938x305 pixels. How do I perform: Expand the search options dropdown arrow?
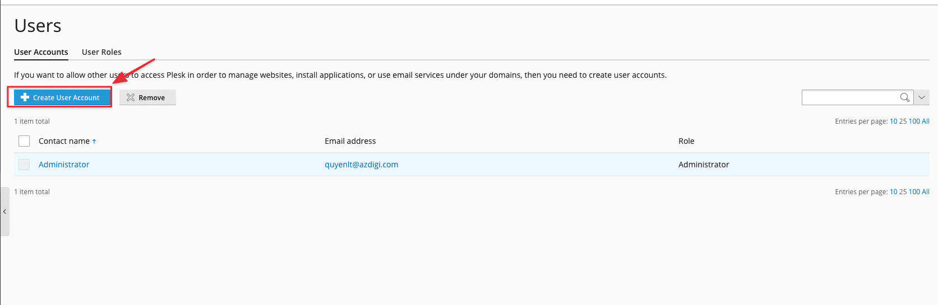[x=922, y=97]
